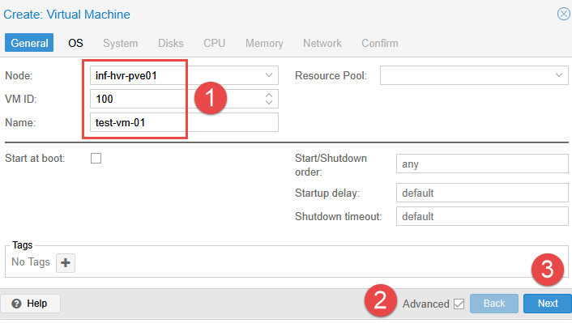The image size is (572, 323).
Task: Click the Startup delay field
Action: [482, 193]
